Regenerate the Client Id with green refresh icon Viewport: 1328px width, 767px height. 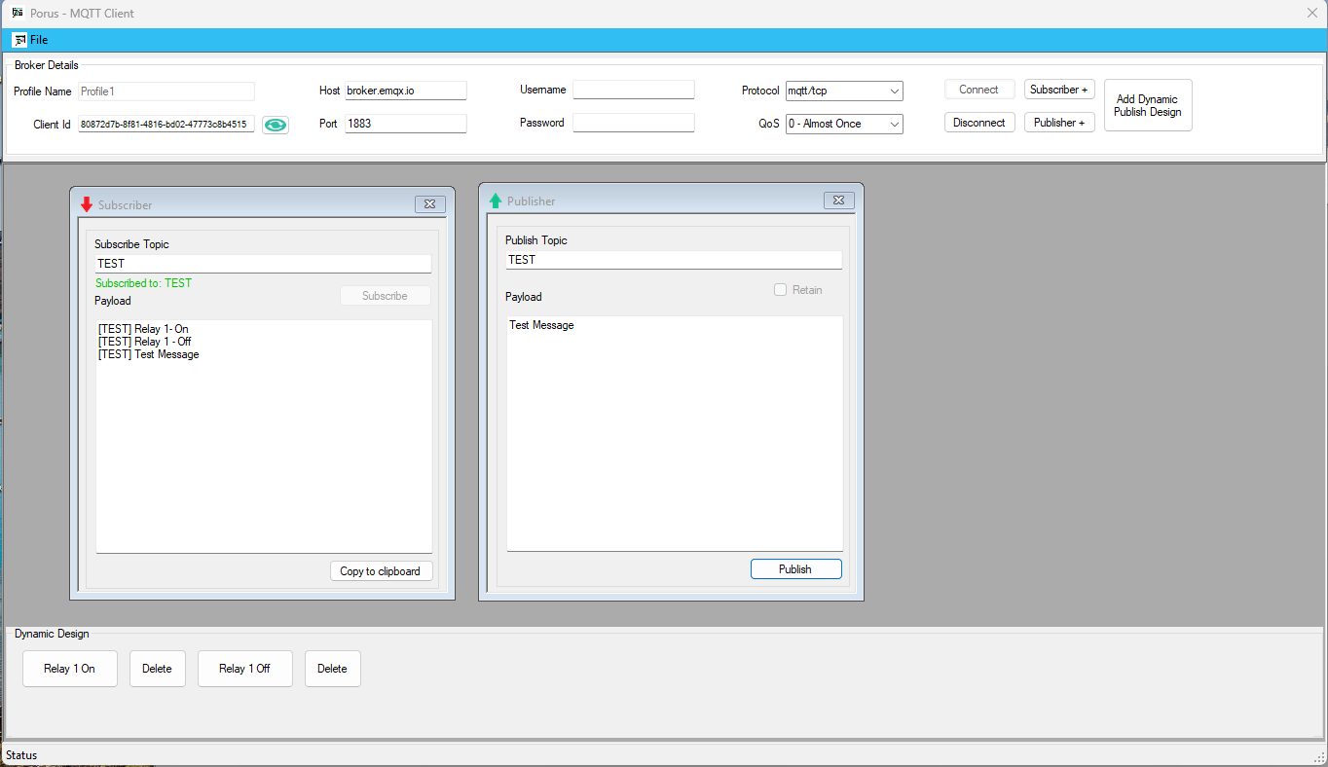click(x=276, y=125)
